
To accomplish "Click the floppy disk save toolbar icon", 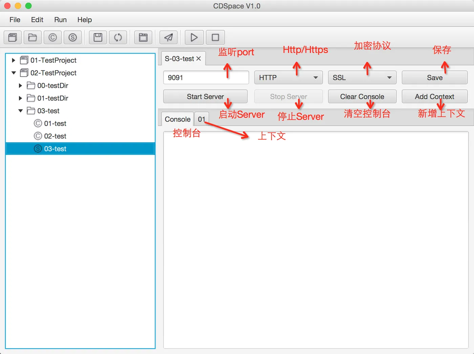I will (x=98, y=37).
